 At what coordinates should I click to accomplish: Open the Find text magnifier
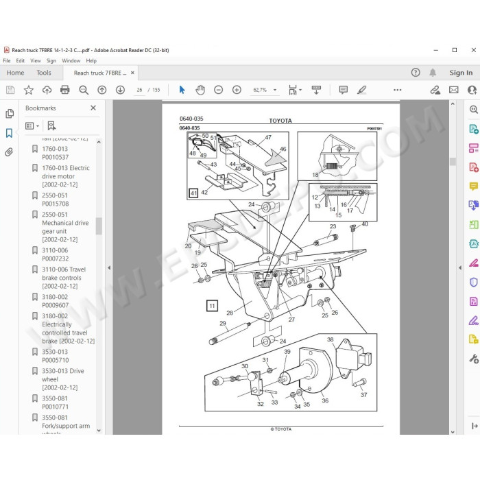pos(84,90)
